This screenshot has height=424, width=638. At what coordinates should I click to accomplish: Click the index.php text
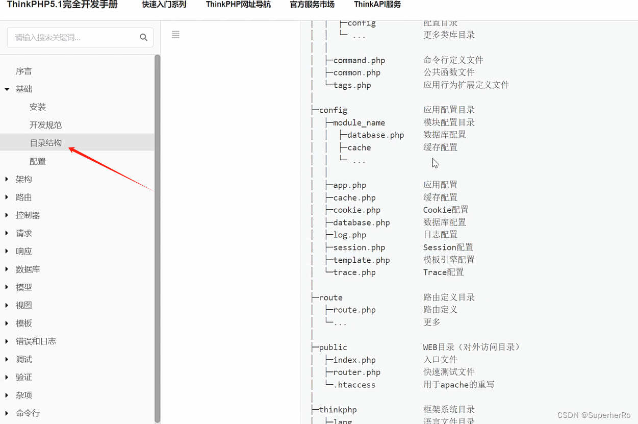tap(354, 360)
